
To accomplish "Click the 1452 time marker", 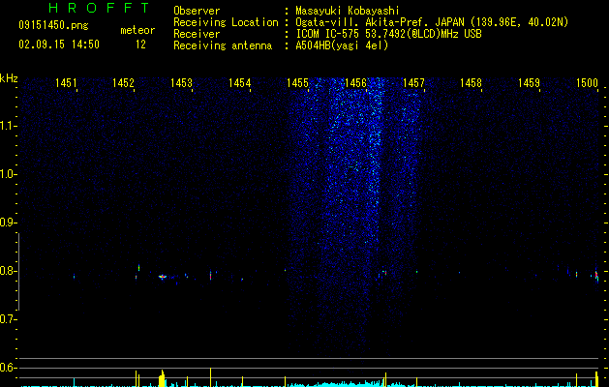I will [x=123, y=82].
